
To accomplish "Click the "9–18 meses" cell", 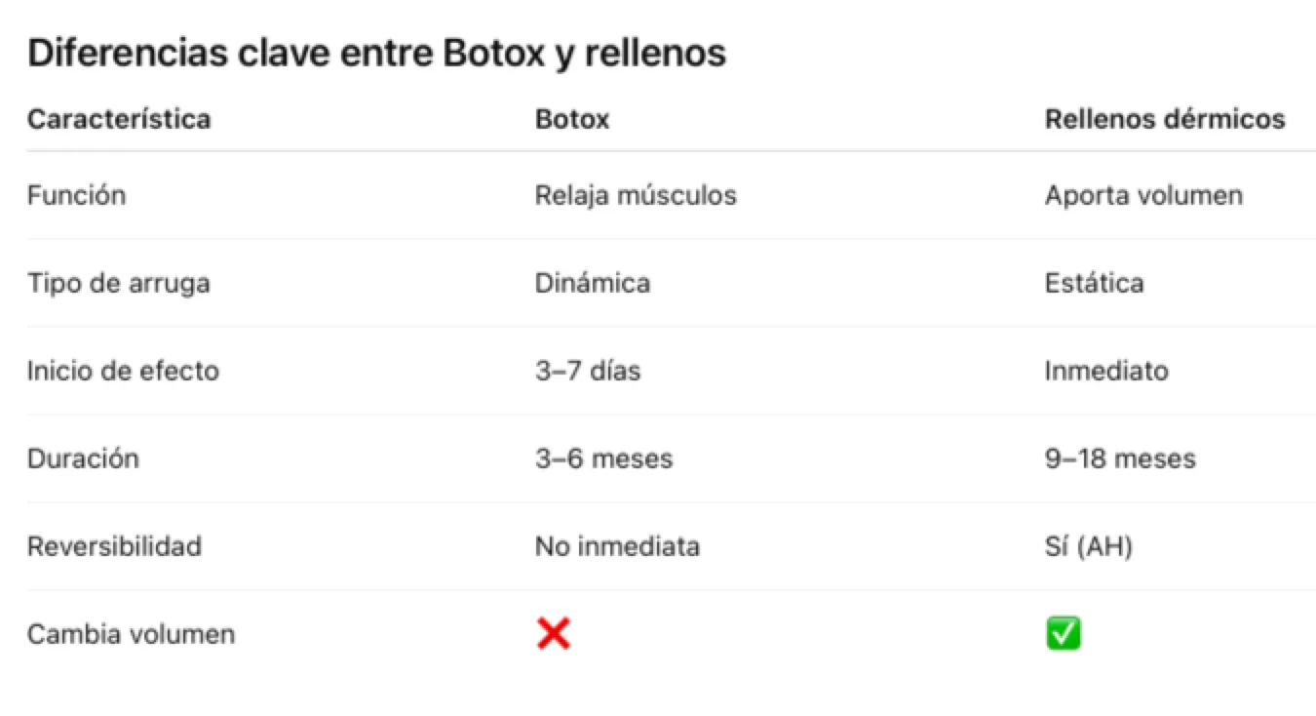I will pos(1120,458).
